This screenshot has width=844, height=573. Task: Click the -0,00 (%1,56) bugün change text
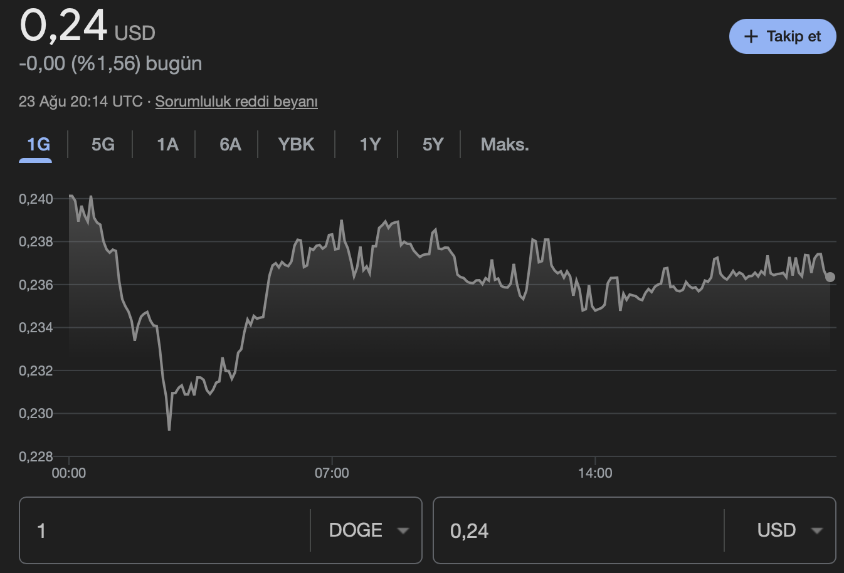click(110, 64)
